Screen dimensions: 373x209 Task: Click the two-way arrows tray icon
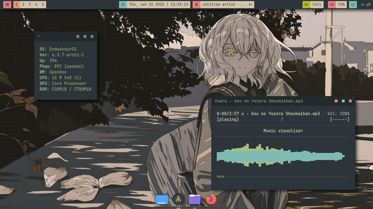click(368, 5)
